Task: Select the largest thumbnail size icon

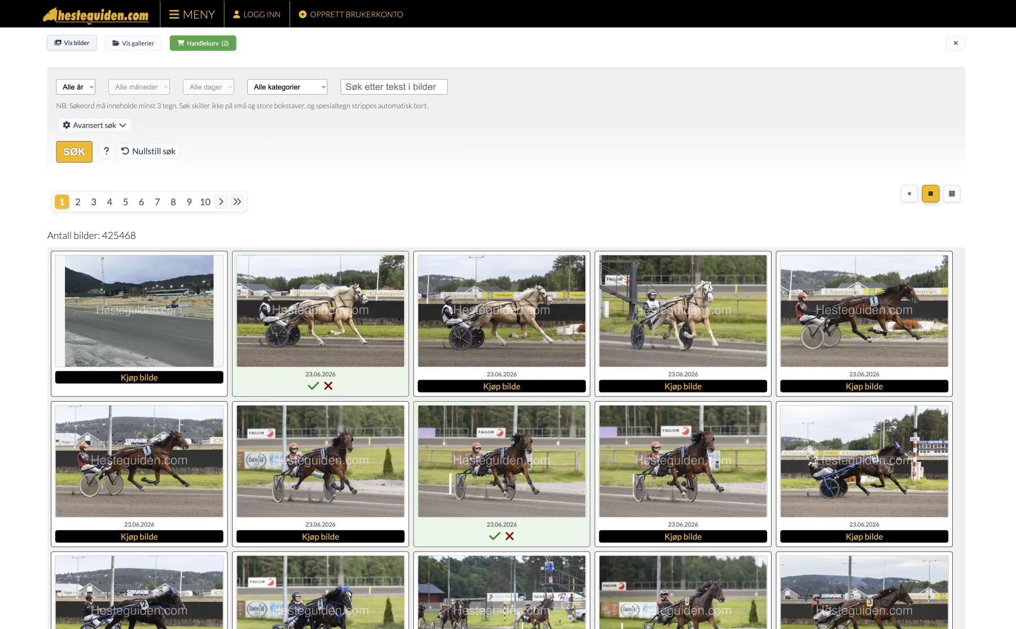Action: click(952, 193)
